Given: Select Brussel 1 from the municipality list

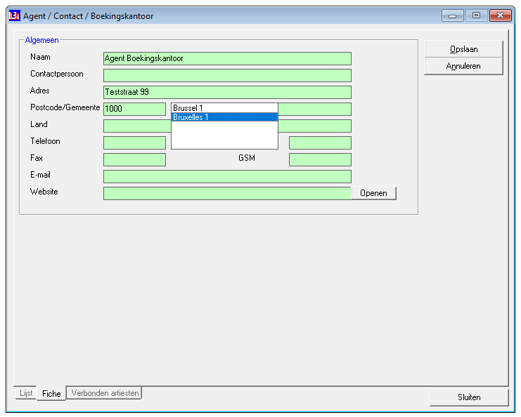Looking at the screenshot, I should [224, 108].
